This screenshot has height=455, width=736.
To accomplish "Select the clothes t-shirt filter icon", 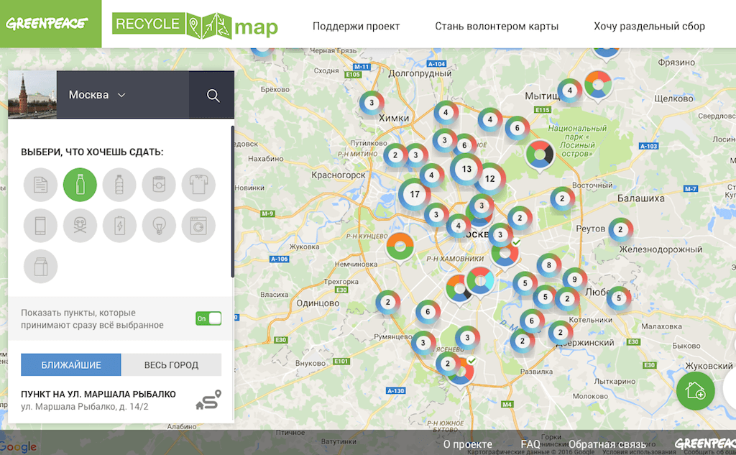I will pos(198,185).
